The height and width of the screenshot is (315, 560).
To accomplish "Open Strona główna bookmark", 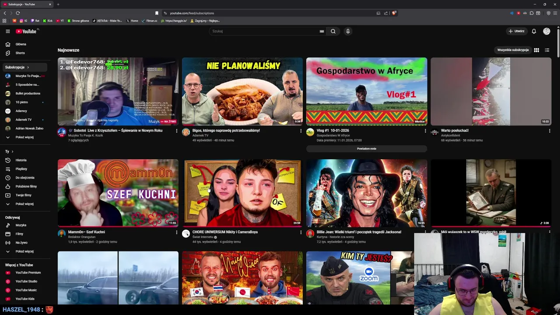I will [x=78, y=21].
